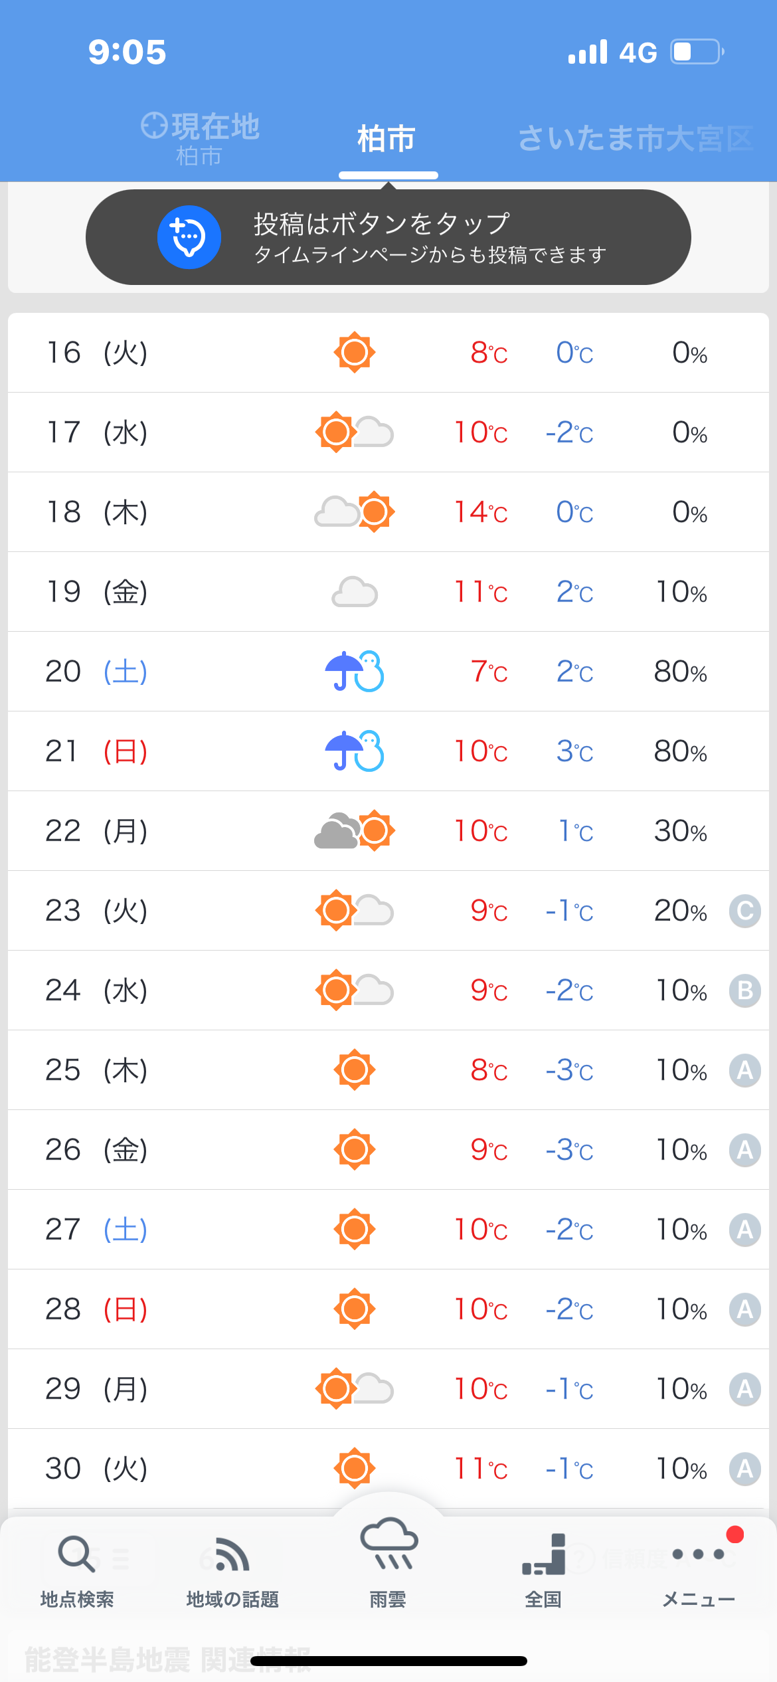Tap the reliability C badge for the 23rd
This screenshot has height=1682, width=777.
(745, 911)
